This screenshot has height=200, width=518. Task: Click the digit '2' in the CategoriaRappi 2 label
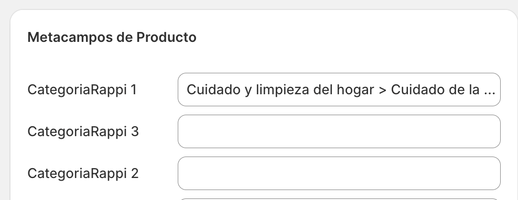134,174
